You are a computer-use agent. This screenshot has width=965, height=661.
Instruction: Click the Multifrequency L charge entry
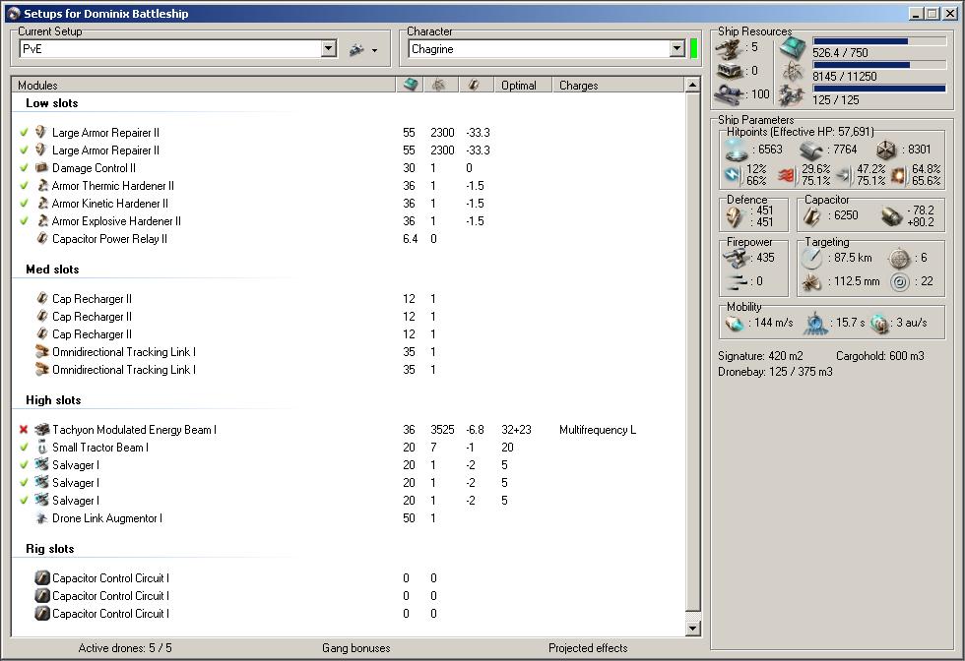tap(598, 430)
